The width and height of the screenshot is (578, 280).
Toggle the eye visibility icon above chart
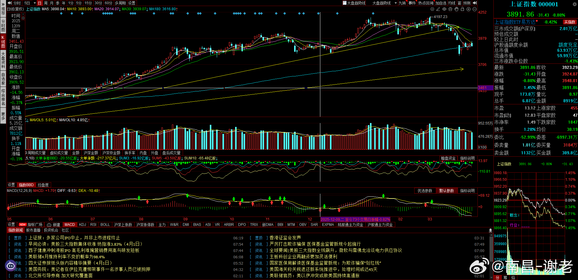(444, 9)
